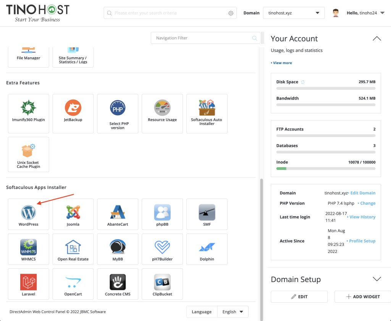The width and height of the screenshot is (391, 321).
Task: Open the OpenCart installer
Action: click(x=73, y=284)
